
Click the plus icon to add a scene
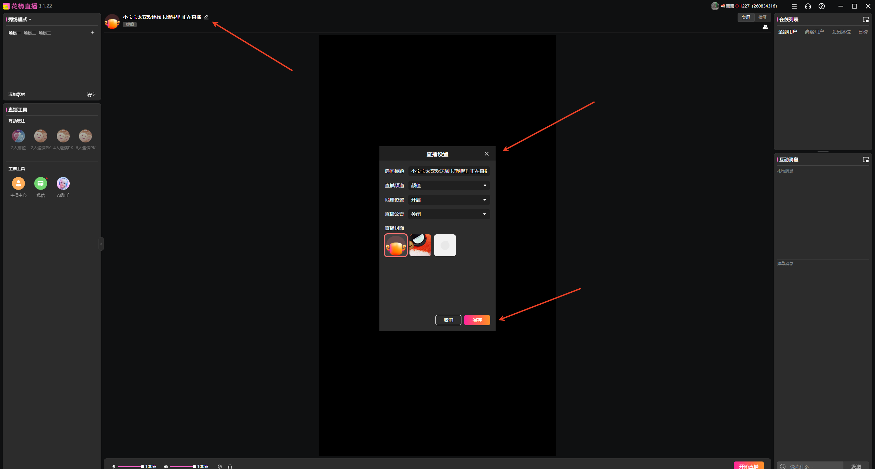[x=92, y=32]
